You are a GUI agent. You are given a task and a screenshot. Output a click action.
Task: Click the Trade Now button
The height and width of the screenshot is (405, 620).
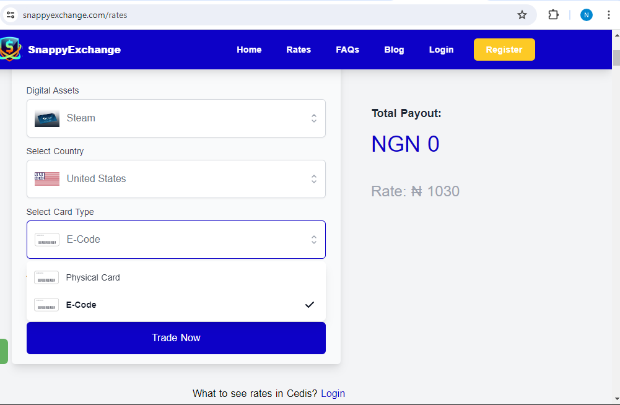[176, 337]
